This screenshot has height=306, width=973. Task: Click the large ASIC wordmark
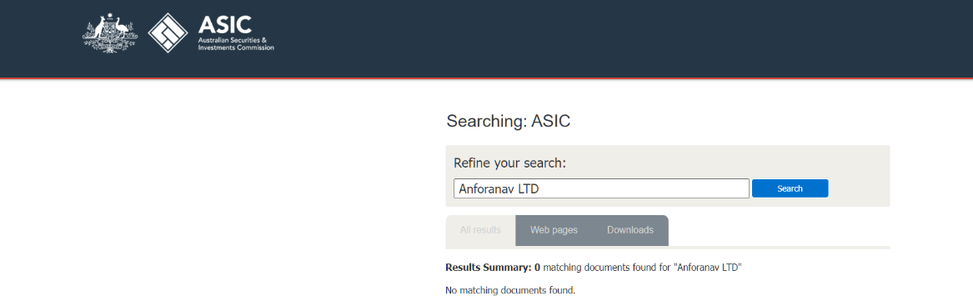[224, 24]
